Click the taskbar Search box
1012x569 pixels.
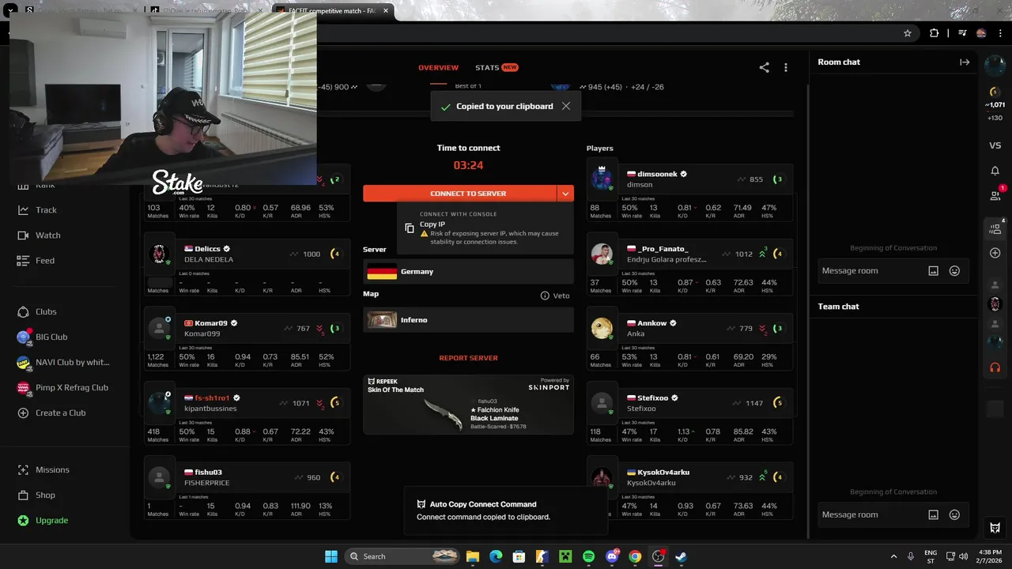coord(403,556)
